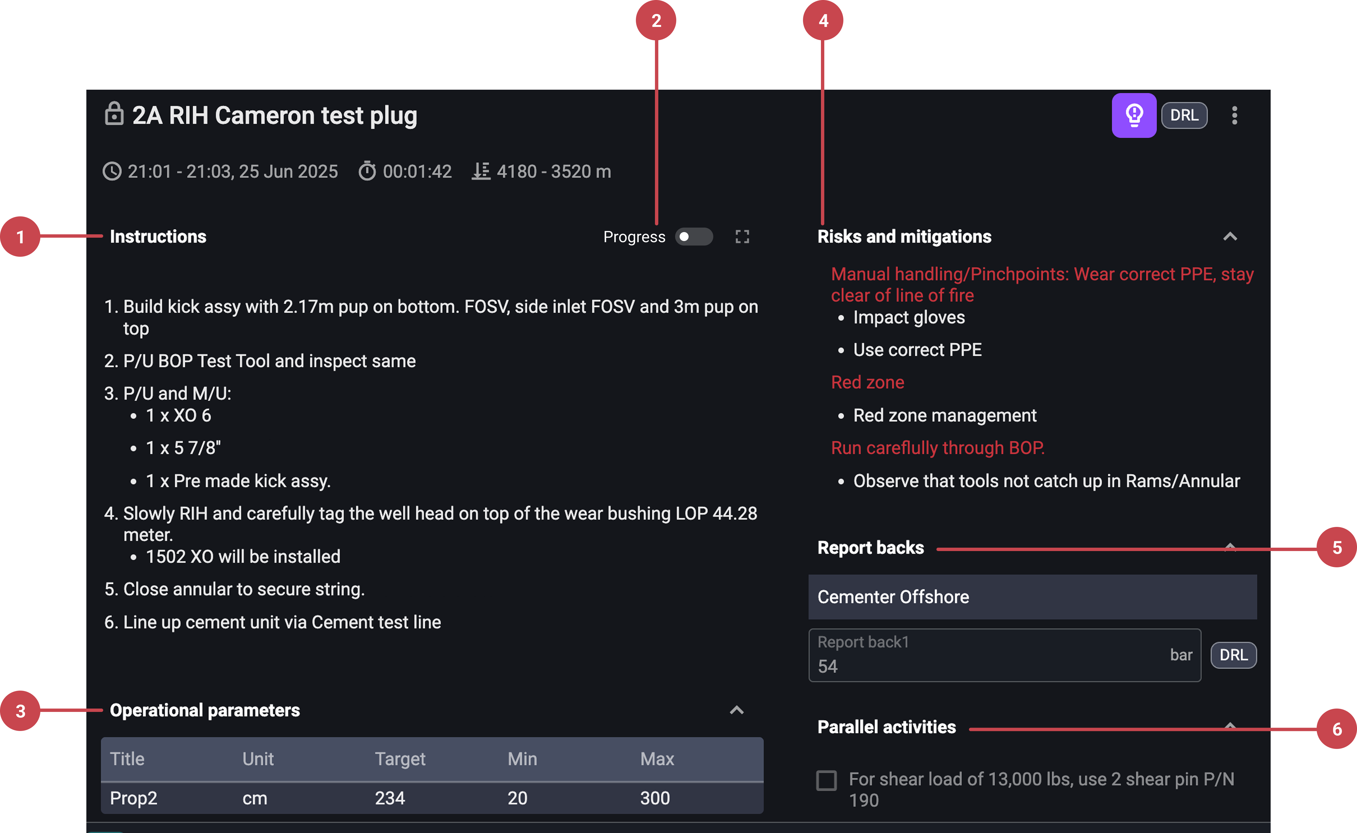The height and width of the screenshot is (833, 1357).
Task: Enter fullscreen using the expand icon beside Progress
Action: coord(742,236)
